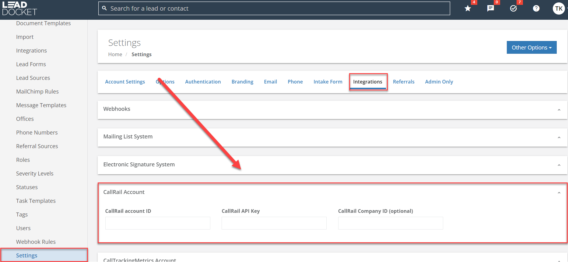Open the Other Options dropdown
The image size is (568, 262).
click(x=531, y=47)
